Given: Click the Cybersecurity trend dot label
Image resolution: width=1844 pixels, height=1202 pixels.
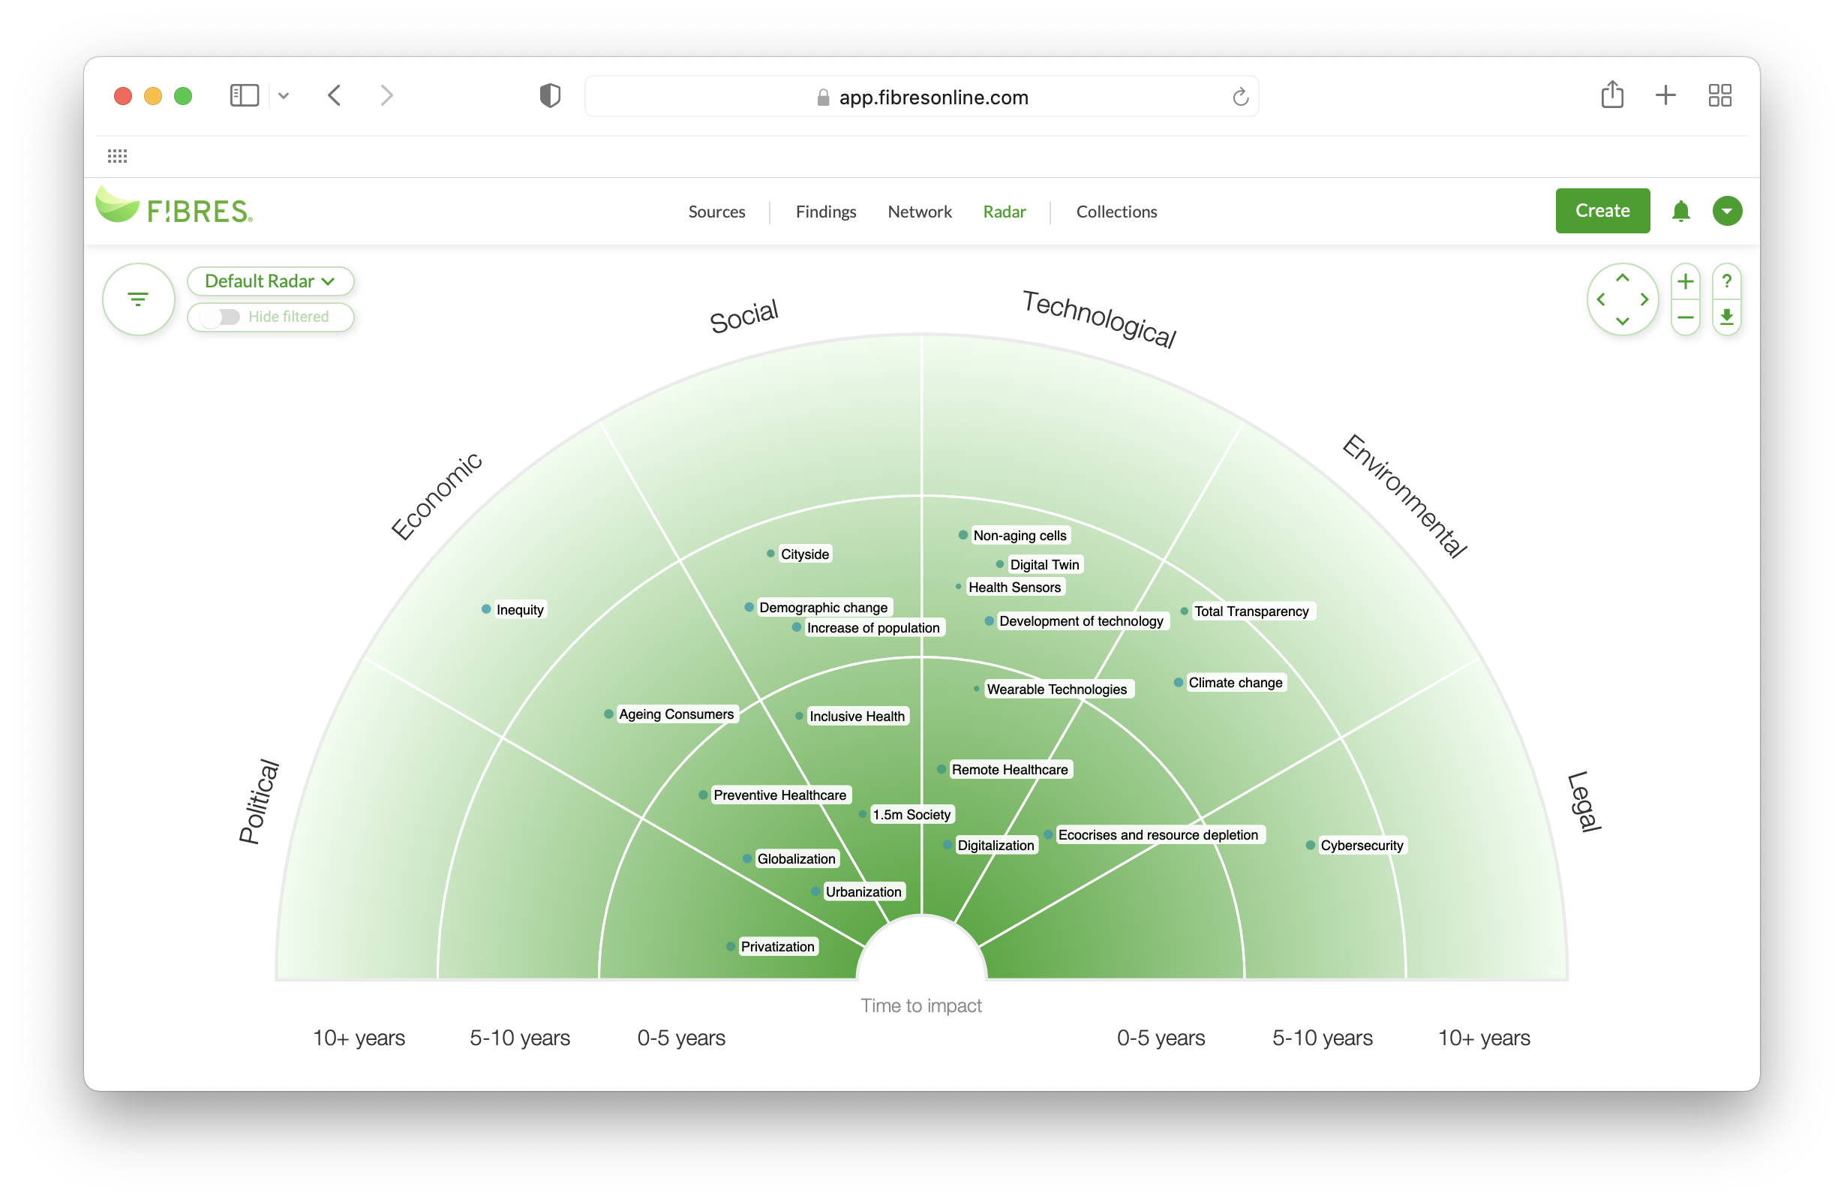Looking at the screenshot, I should (x=1361, y=846).
